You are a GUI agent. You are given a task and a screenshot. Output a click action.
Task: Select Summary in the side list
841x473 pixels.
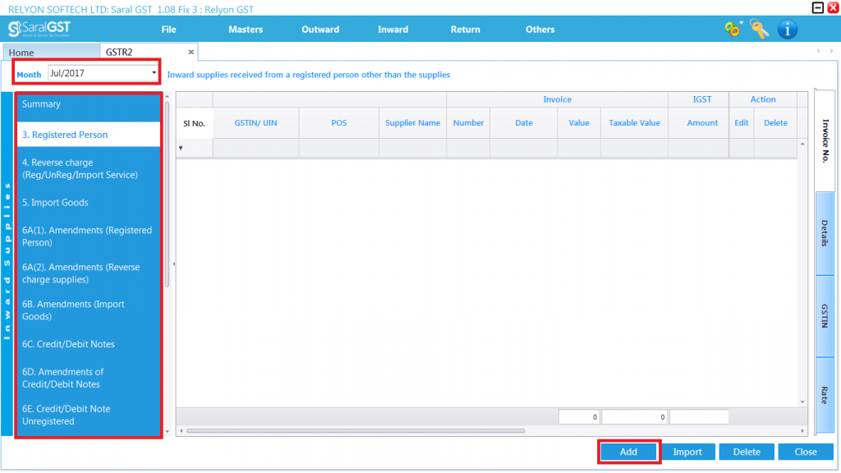89,104
